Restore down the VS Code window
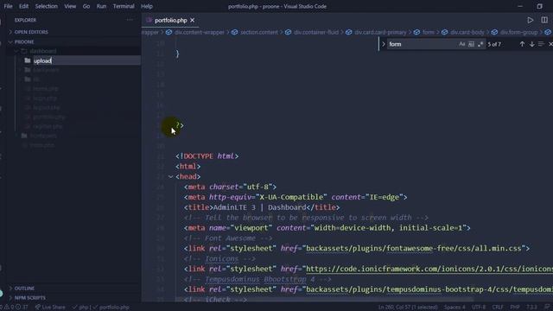 (x=539, y=6)
